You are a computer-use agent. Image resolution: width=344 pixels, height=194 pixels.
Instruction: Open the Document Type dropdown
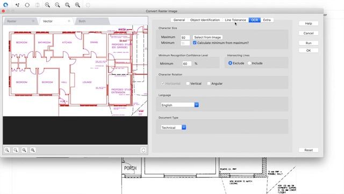pos(173,128)
